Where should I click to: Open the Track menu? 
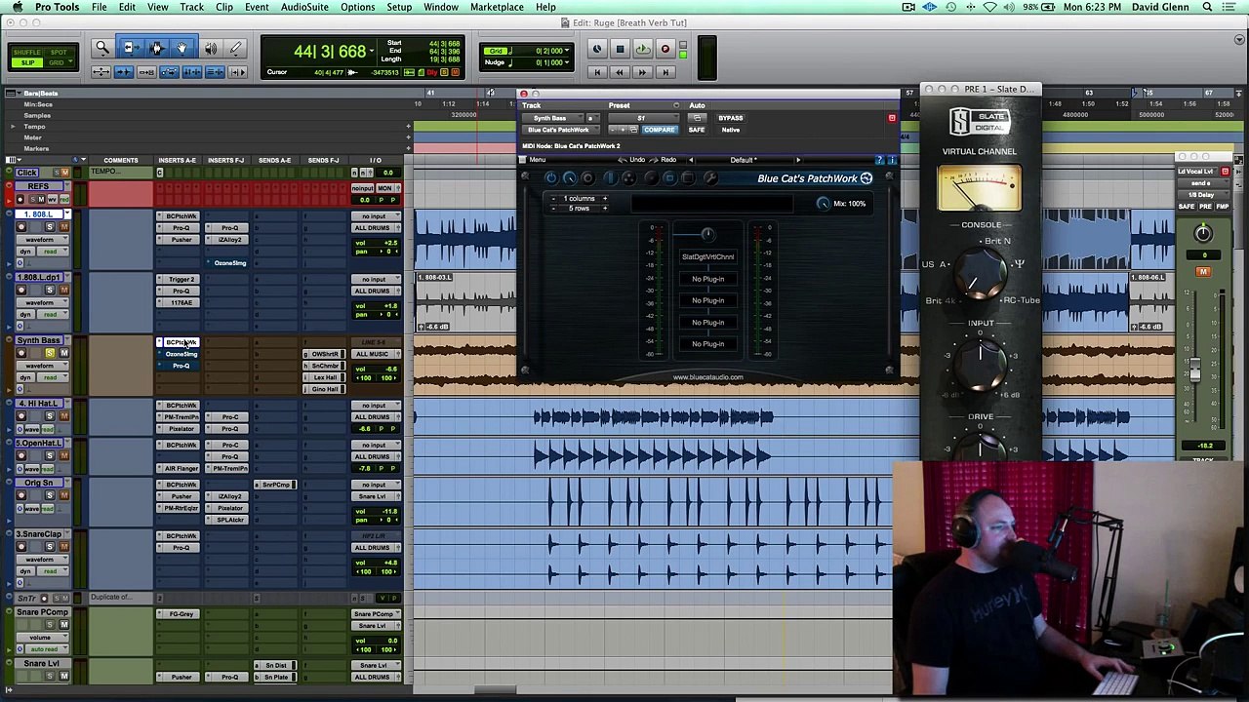click(191, 7)
